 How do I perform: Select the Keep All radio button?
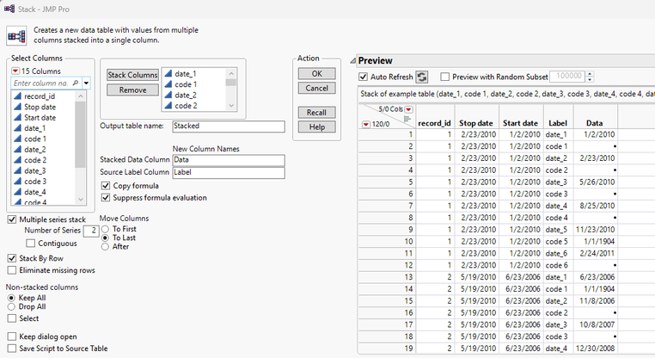[x=11, y=298]
